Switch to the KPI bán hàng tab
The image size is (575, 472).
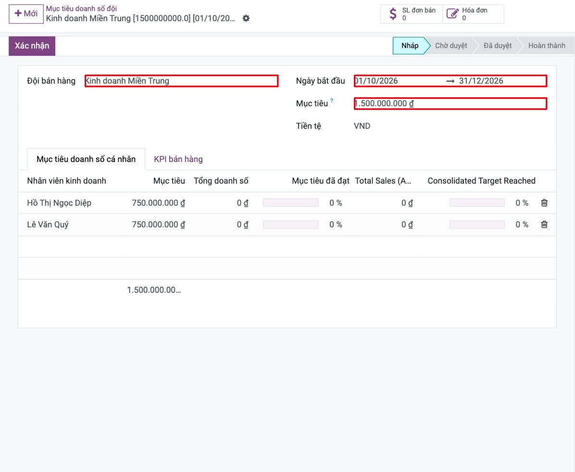coord(178,159)
